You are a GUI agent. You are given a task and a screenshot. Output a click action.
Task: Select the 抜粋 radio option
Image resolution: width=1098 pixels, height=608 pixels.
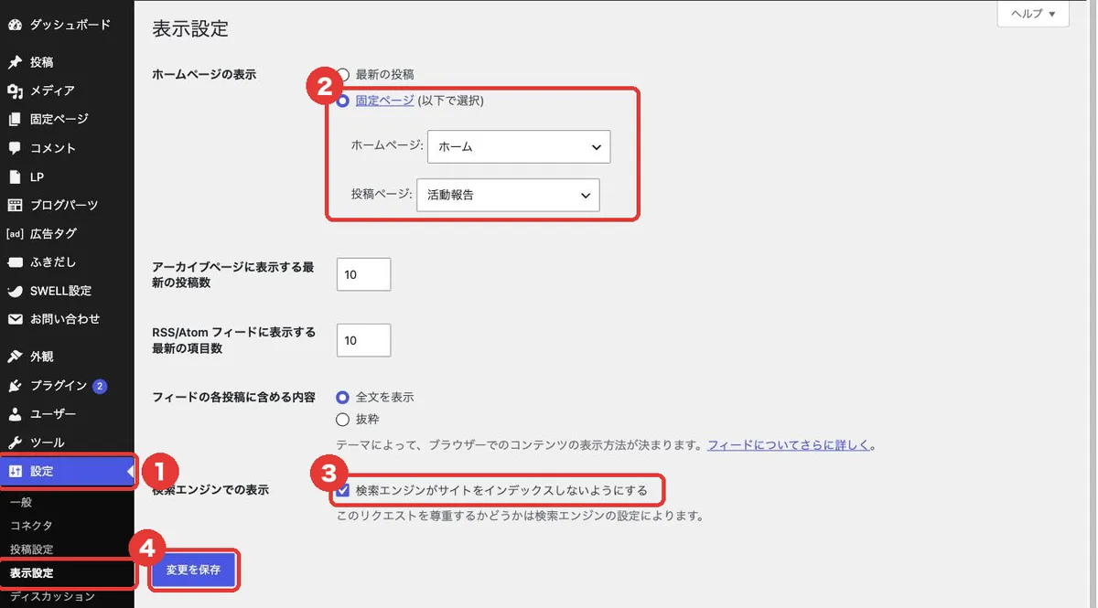click(x=343, y=420)
